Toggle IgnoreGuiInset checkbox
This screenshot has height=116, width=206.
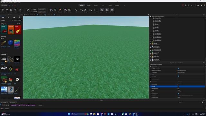[x=178, y=88]
